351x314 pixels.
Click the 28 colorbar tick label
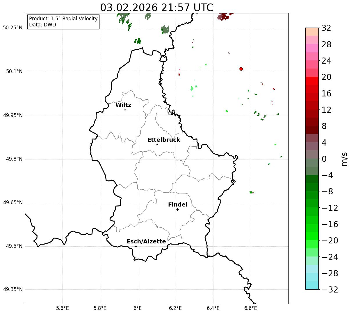pos(326,44)
